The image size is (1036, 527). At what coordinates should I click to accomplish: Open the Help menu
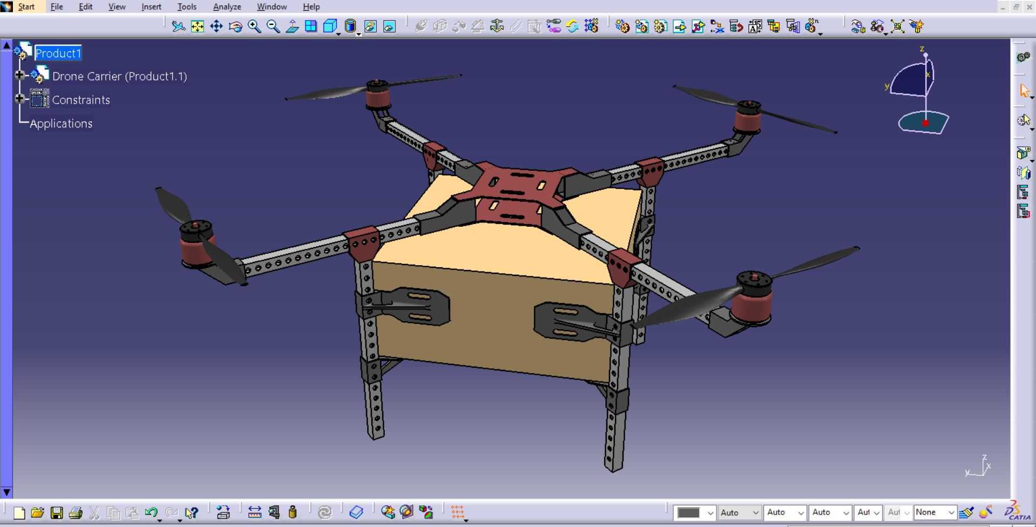(x=311, y=6)
